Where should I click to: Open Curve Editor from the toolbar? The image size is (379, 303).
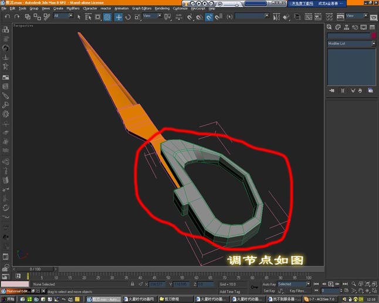[x=308, y=17]
